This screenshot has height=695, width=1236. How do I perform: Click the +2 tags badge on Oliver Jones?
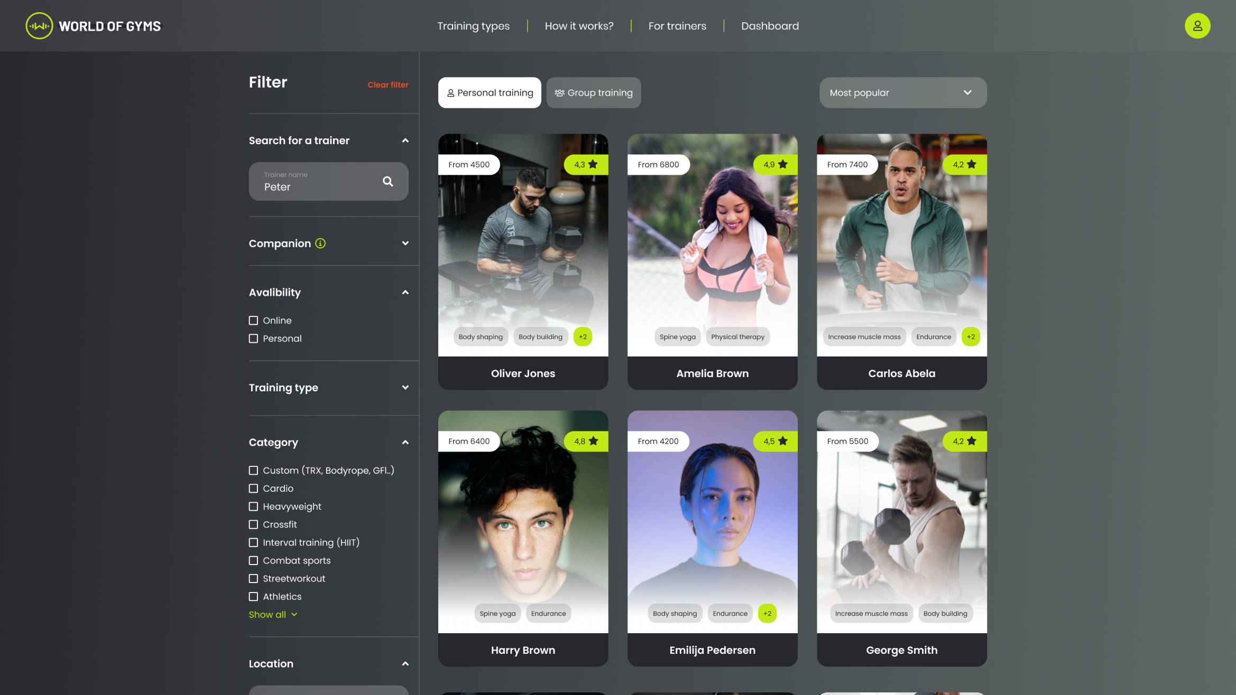click(583, 337)
